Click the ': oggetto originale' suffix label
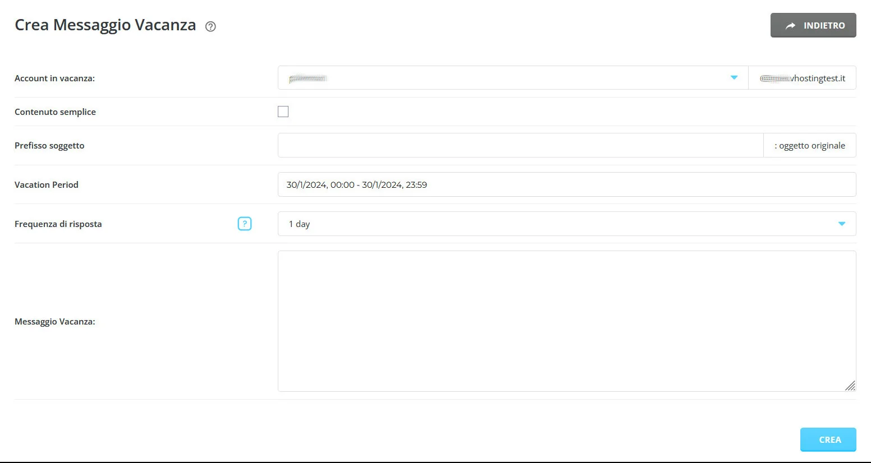871x463 pixels. (x=810, y=145)
